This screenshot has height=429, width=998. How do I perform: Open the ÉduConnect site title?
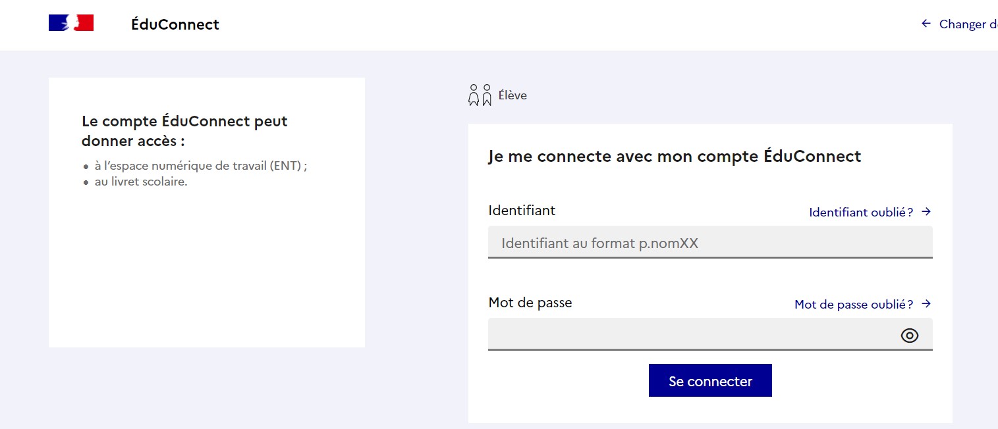175,24
